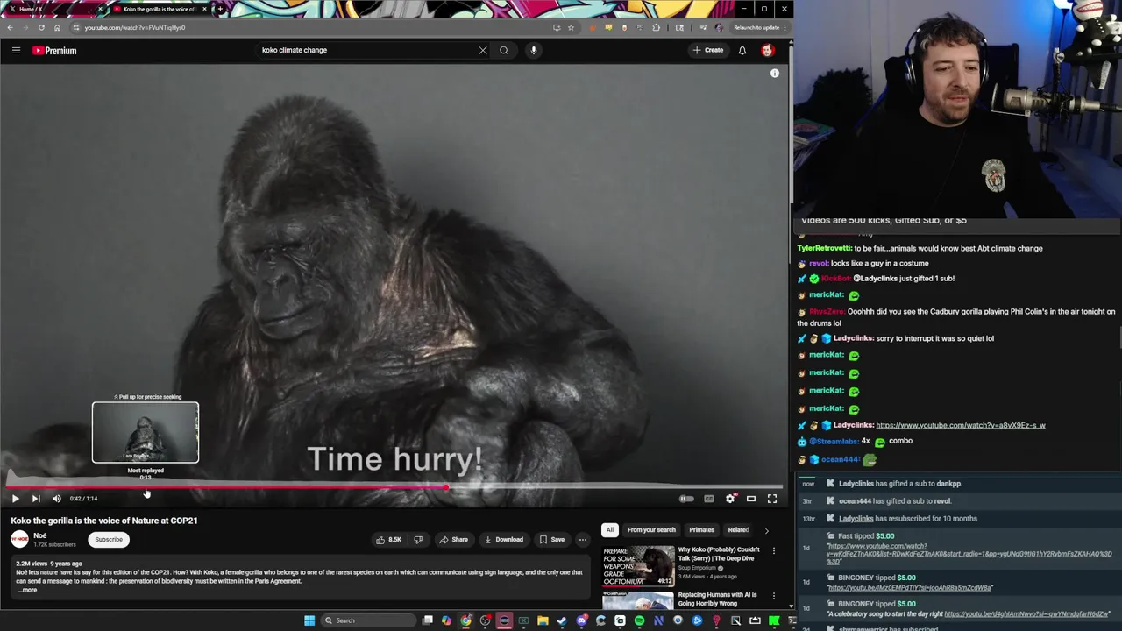Select the From your search chip
Screen dimensions: 1122x631
tap(651, 529)
